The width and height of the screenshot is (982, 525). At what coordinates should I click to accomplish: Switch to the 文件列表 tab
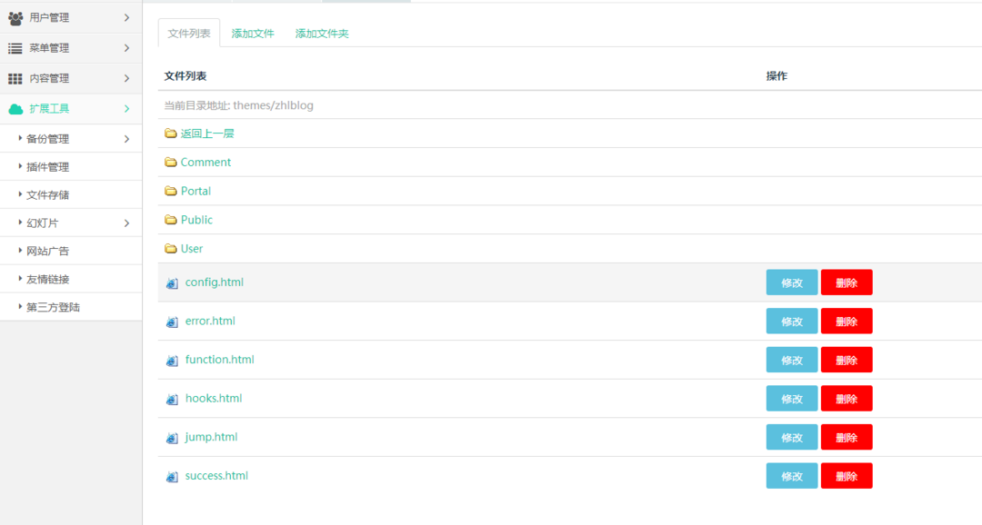click(x=188, y=34)
